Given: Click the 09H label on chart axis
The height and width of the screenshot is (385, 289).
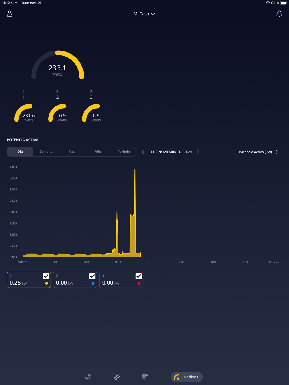Looking at the screenshot, I should pos(118,262).
